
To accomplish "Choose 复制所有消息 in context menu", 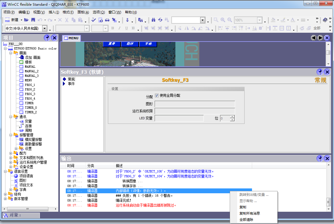I will [x=250, y=213].
